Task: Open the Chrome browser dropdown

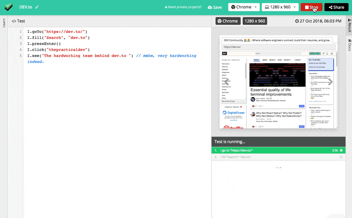Action: (x=244, y=7)
